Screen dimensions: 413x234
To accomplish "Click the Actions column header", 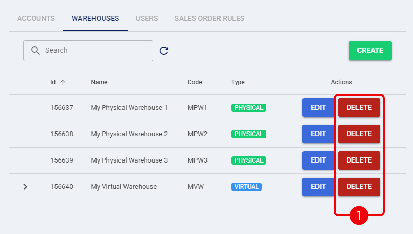I will [341, 82].
